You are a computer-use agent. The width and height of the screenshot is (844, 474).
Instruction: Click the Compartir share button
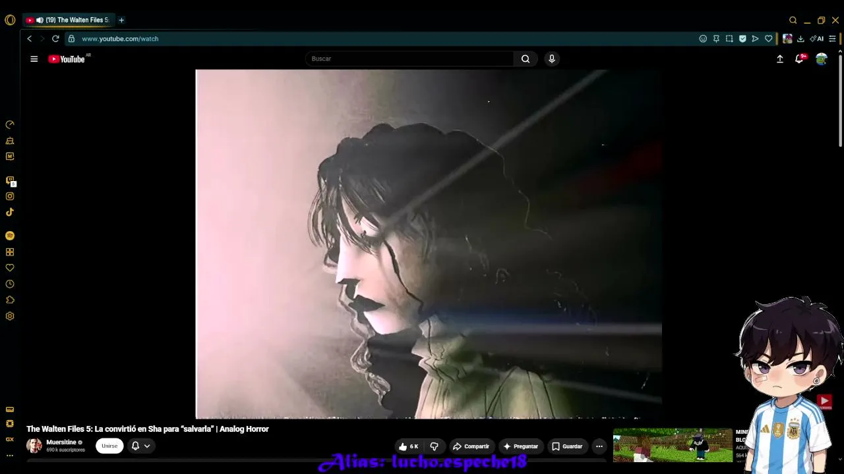pyautogui.click(x=471, y=446)
